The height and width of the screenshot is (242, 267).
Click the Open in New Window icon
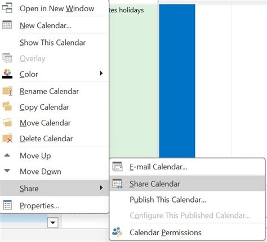pyautogui.click(x=7, y=8)
